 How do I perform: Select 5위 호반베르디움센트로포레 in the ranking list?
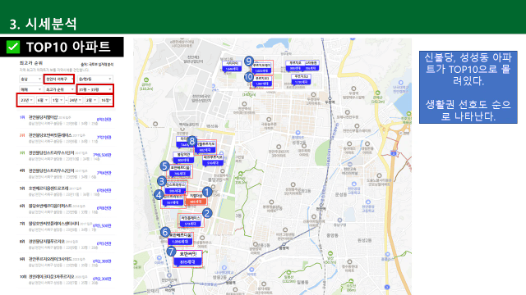point(66,191)
